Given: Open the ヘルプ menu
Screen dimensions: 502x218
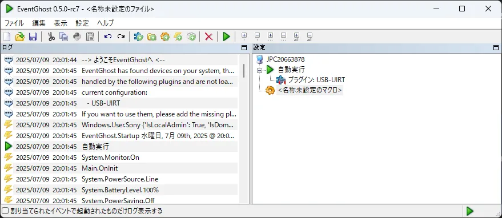Looking at the screenshot, I should (x=105, y=23).
